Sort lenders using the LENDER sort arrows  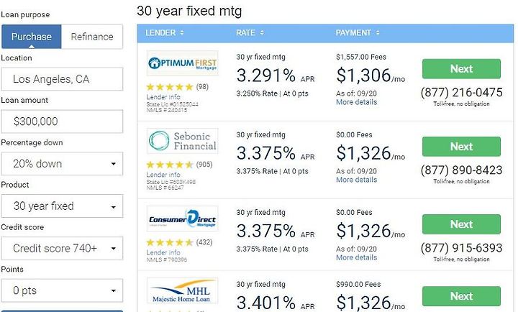[x=182, y=32]
